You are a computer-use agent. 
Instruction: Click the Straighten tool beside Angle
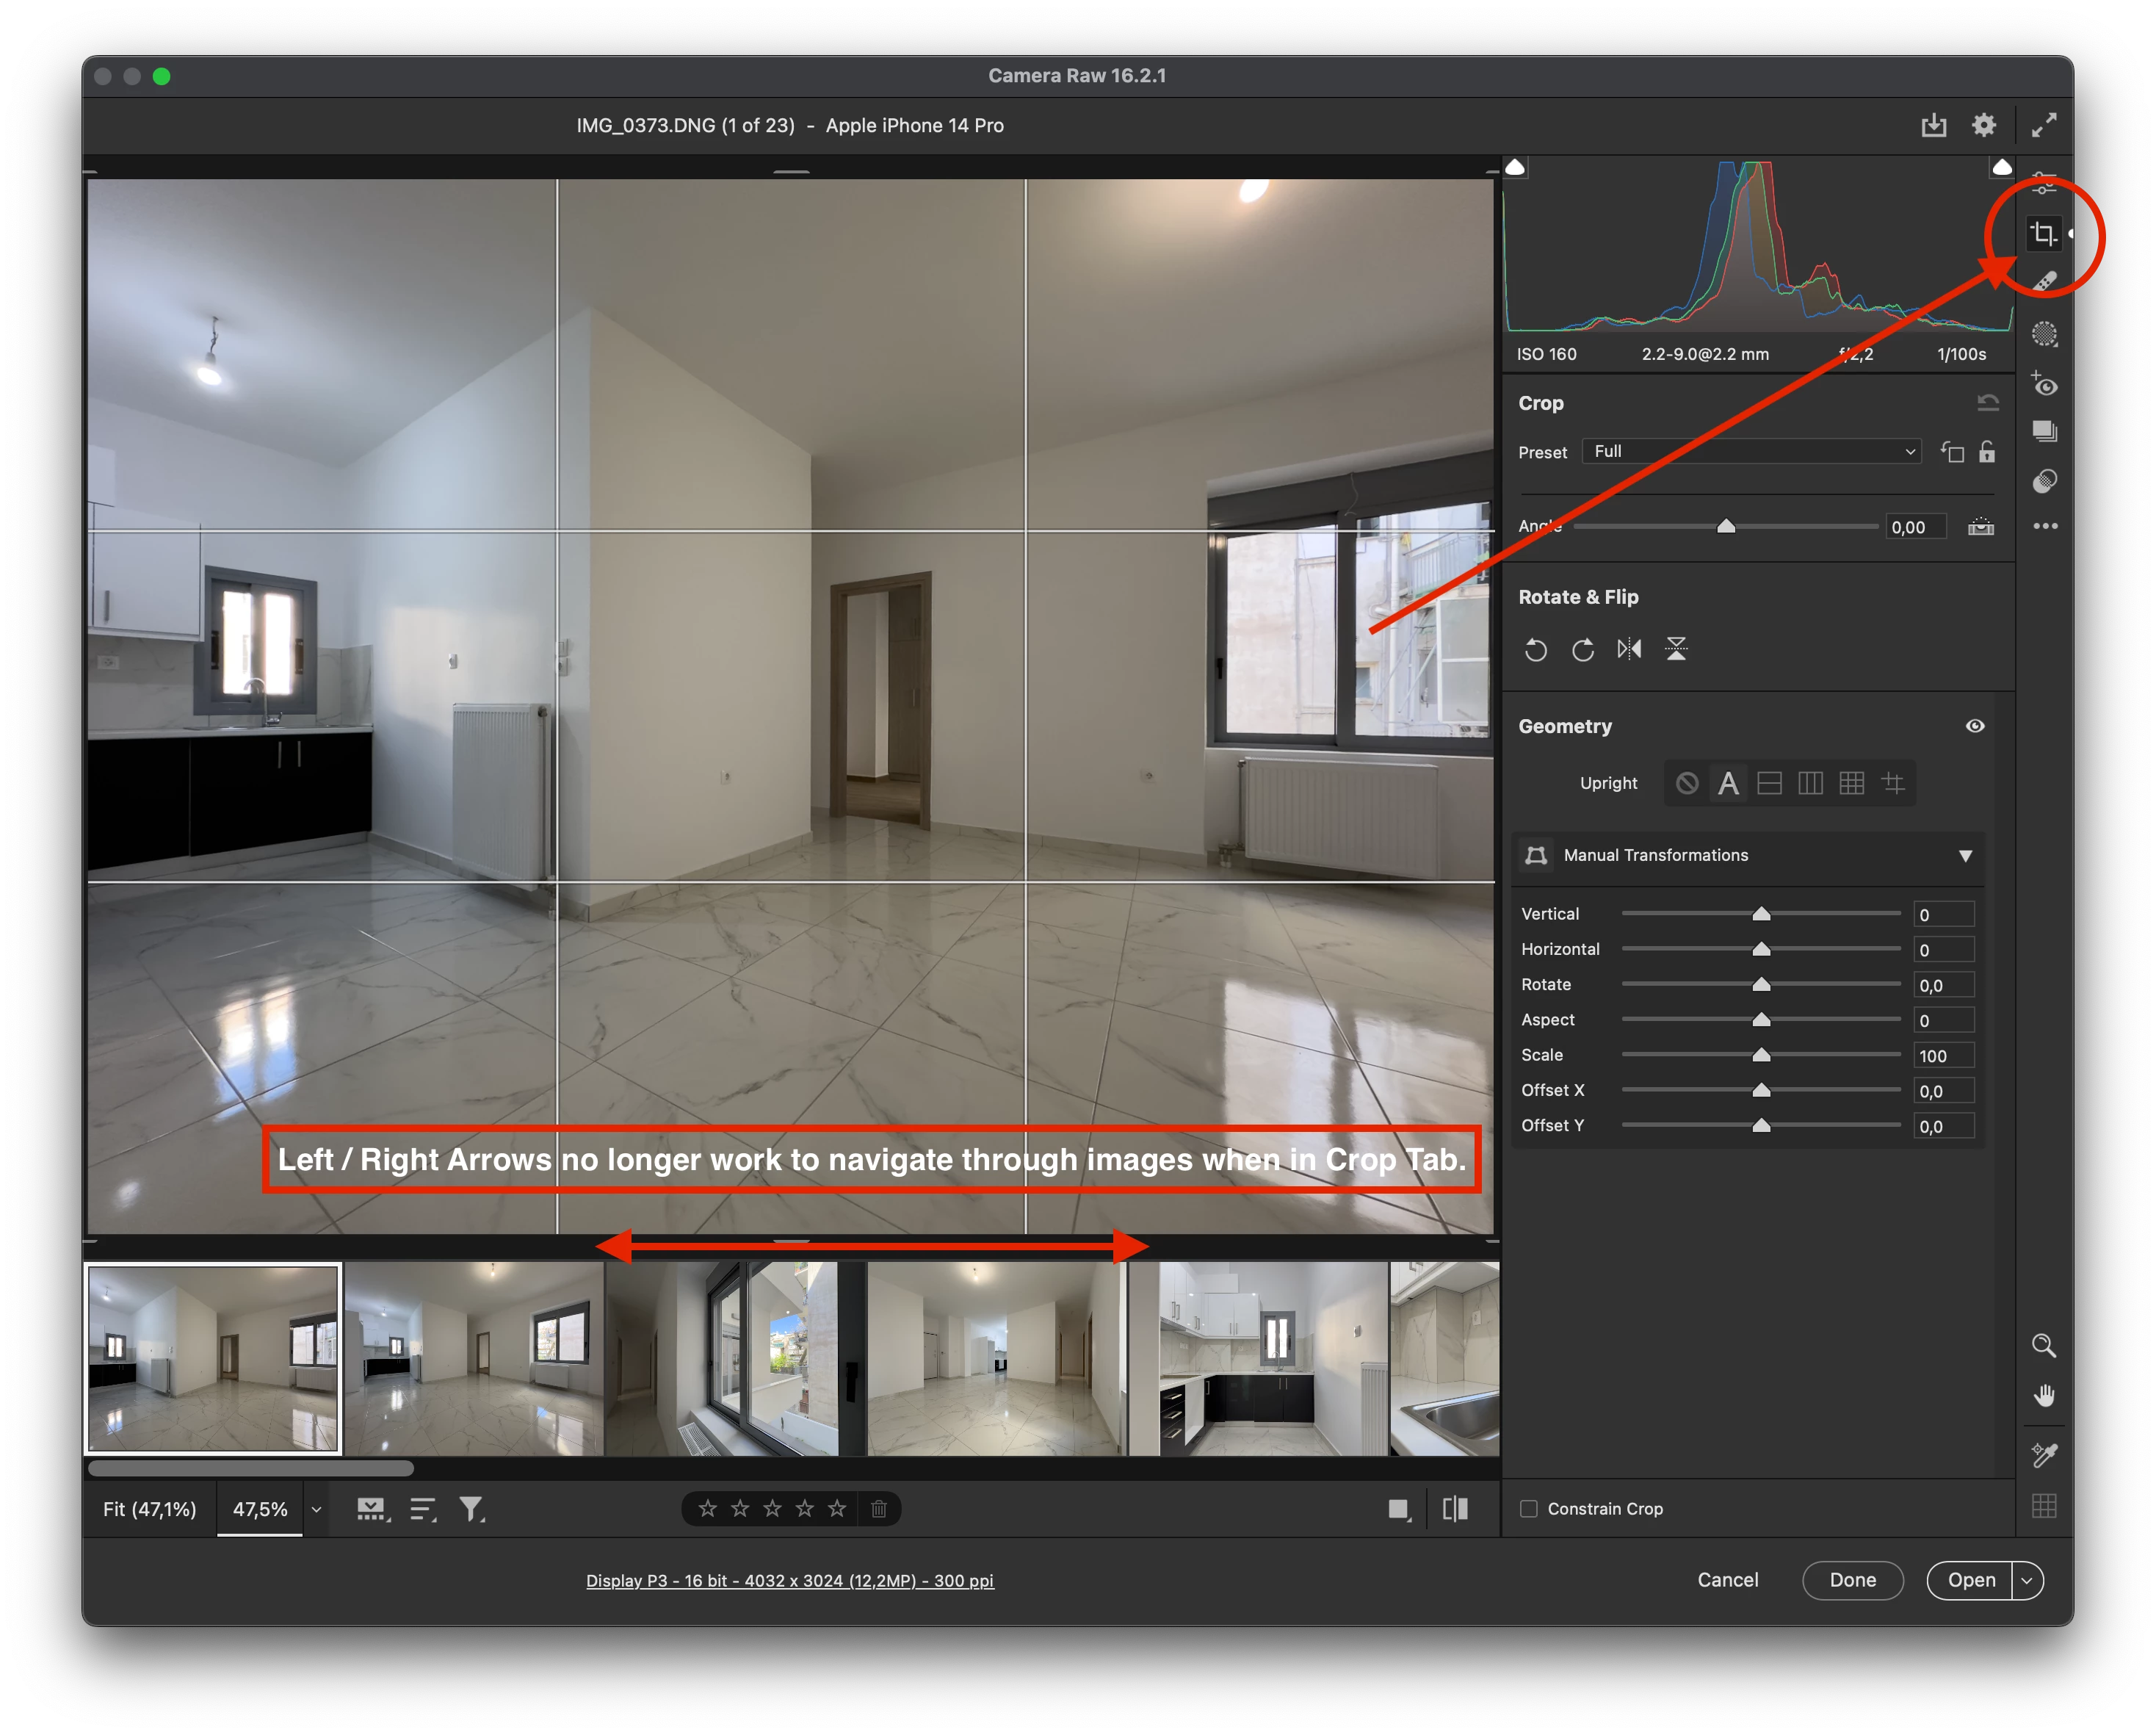tap(1981, 527)
